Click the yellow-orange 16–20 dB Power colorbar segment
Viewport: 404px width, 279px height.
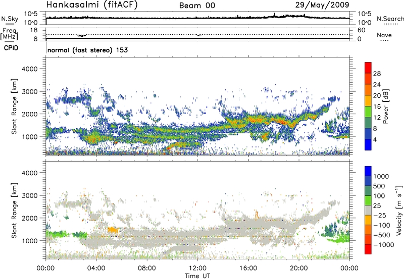pos(368,101)
